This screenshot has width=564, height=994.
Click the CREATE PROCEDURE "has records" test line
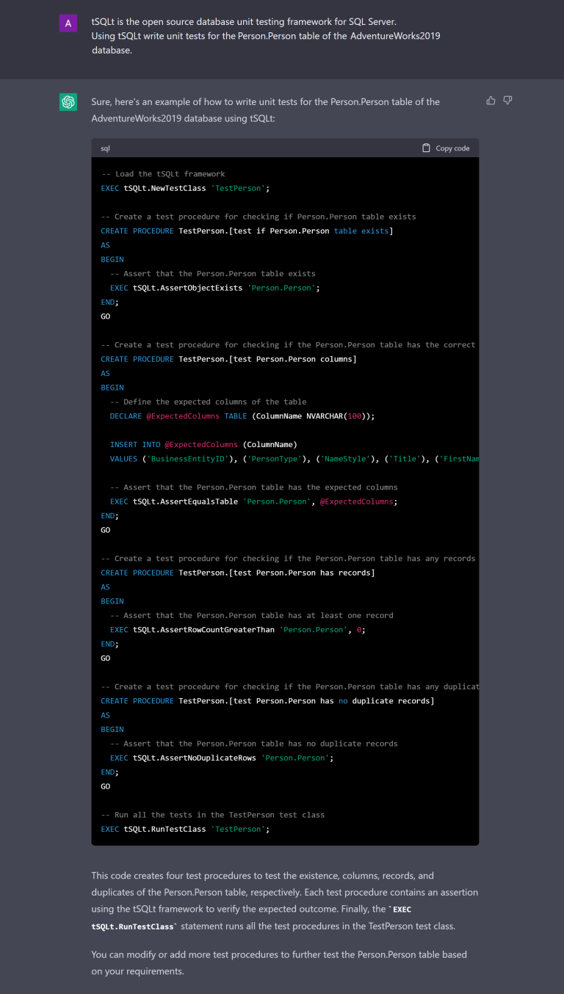point(237,573)
